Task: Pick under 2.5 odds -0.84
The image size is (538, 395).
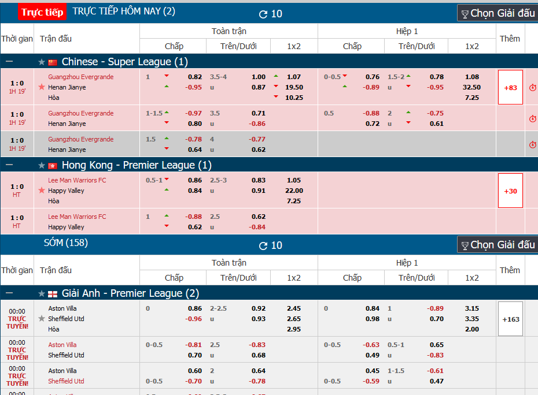Action: pyautogui.click(x=257, y=227)
